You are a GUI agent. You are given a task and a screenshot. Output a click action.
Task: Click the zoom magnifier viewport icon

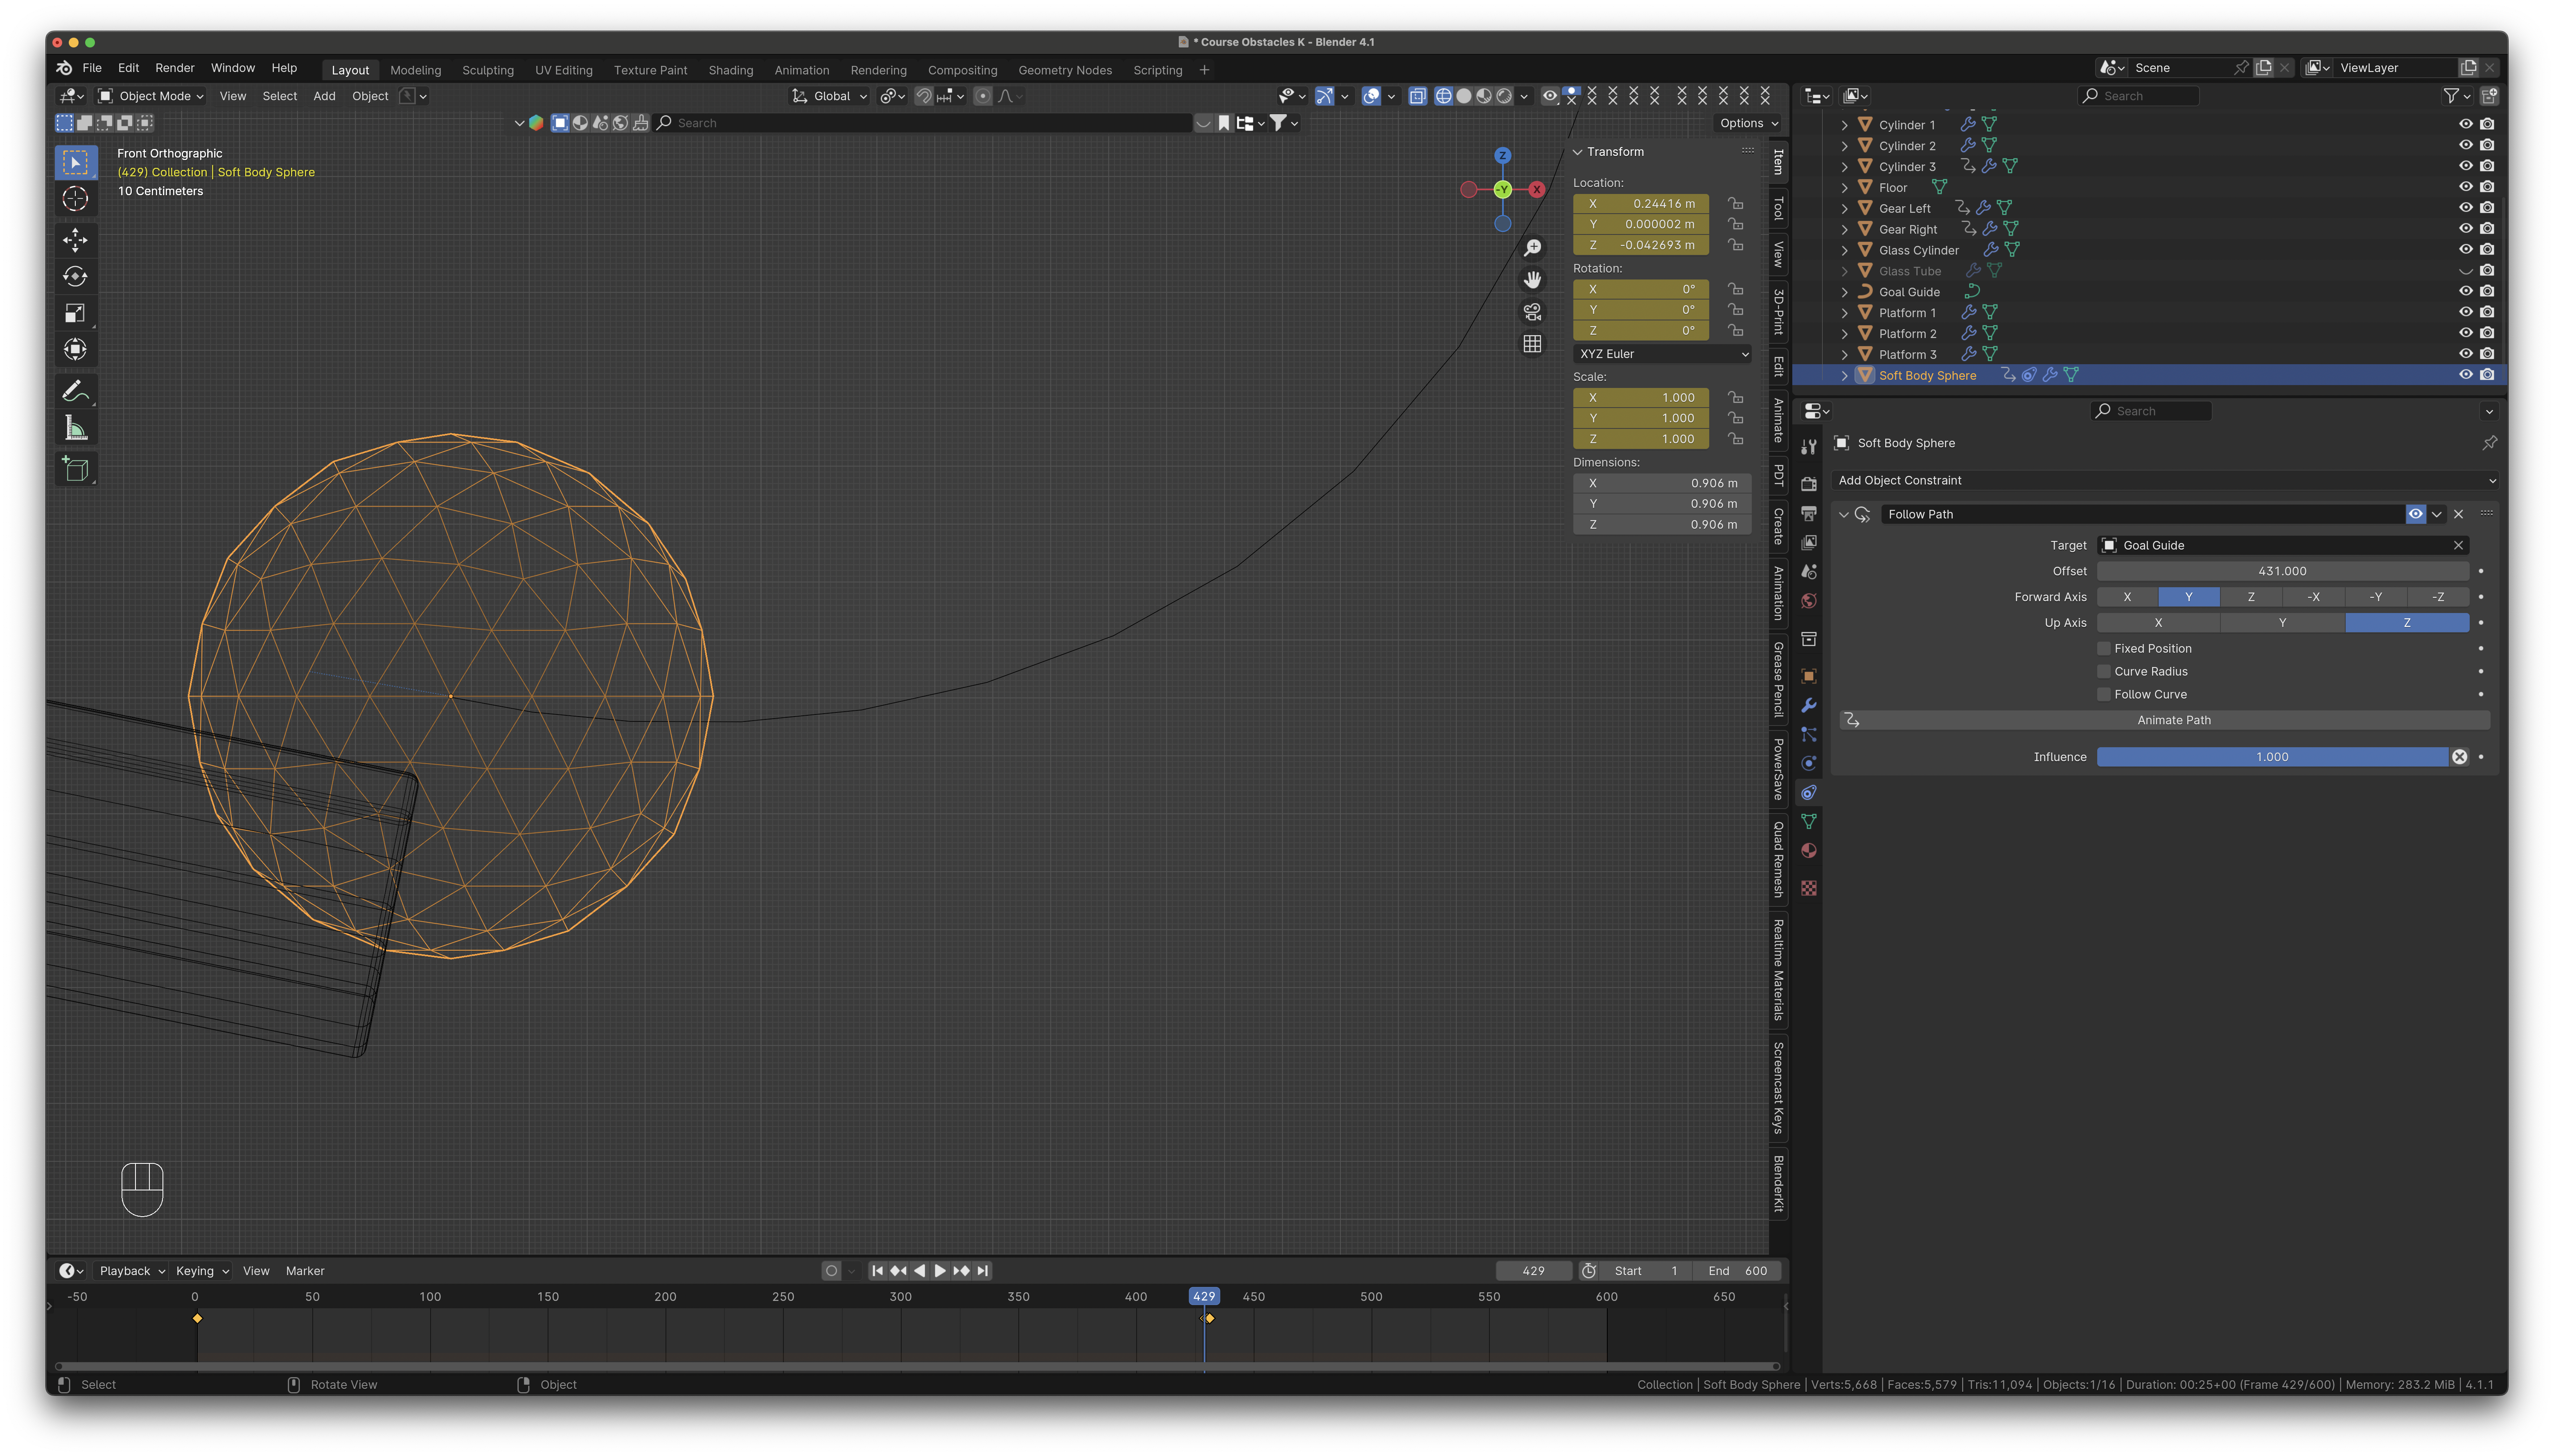[x=1532, y=248]
